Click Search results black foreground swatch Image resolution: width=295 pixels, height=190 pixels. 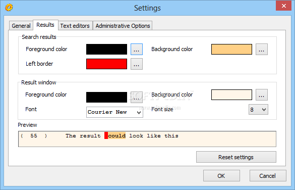pos(107,50)
